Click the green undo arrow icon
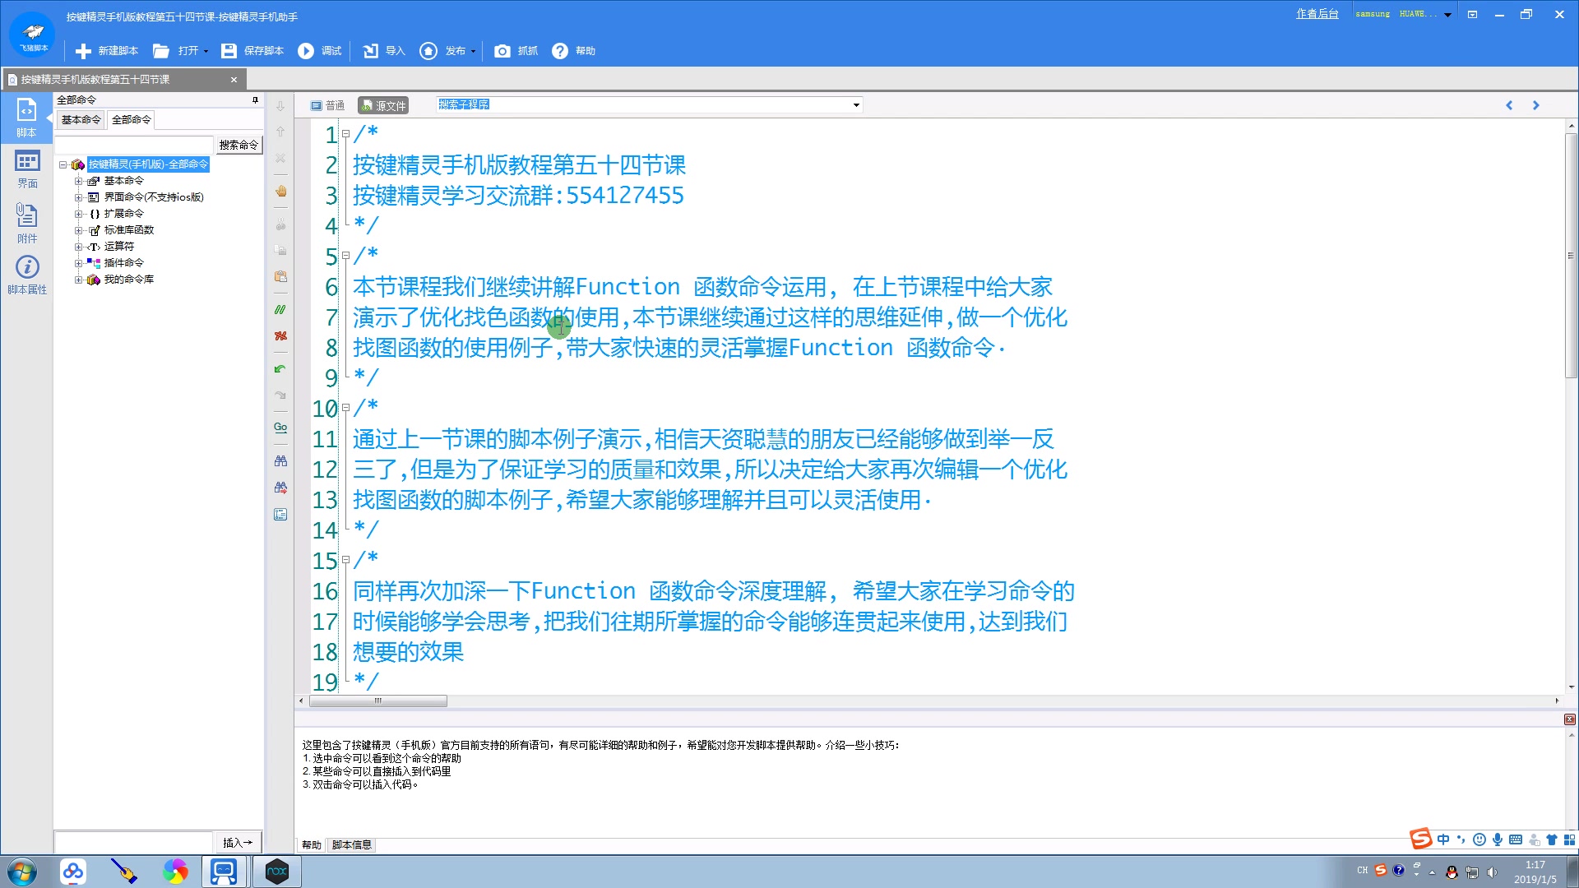 pos(280,368)
